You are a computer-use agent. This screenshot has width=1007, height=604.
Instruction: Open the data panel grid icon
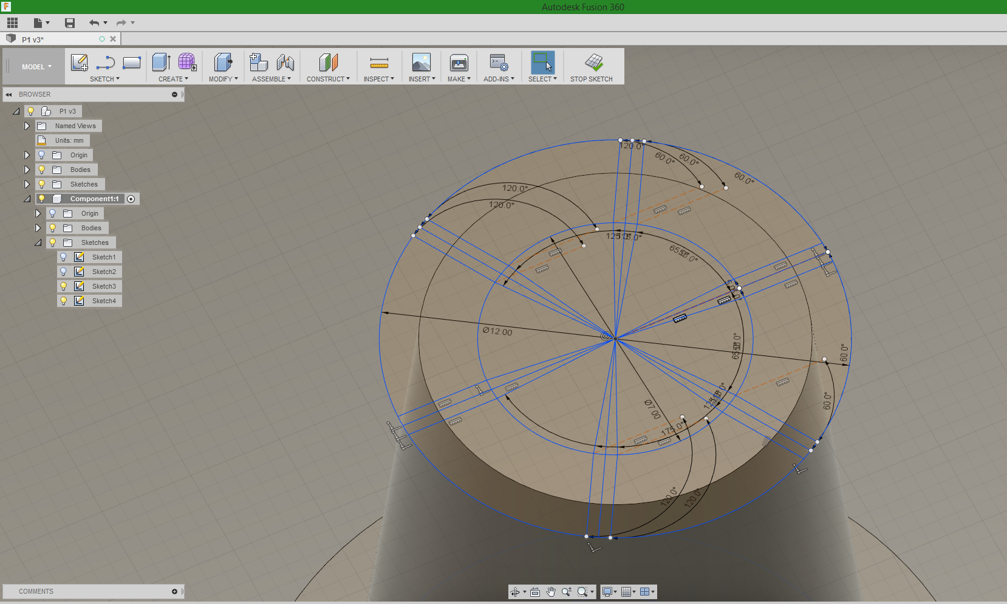pos(12,23)
